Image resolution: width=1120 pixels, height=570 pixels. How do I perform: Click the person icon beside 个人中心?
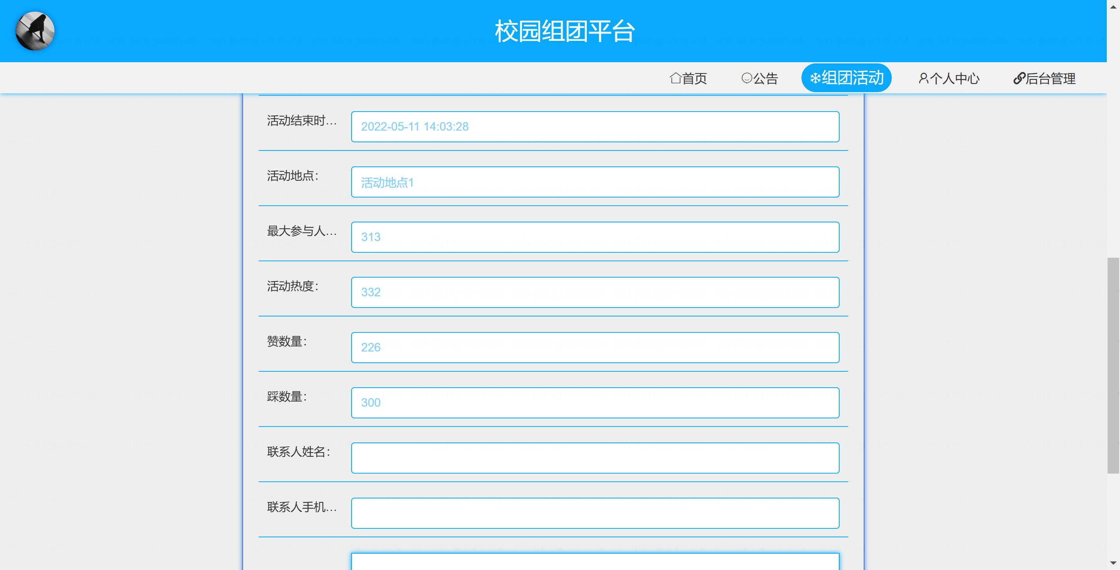click(x=924, y=78)
